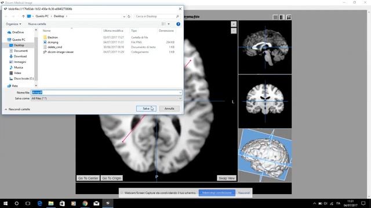
Task: Click the Cerca in Desktop search box
Action: (157, 16)
